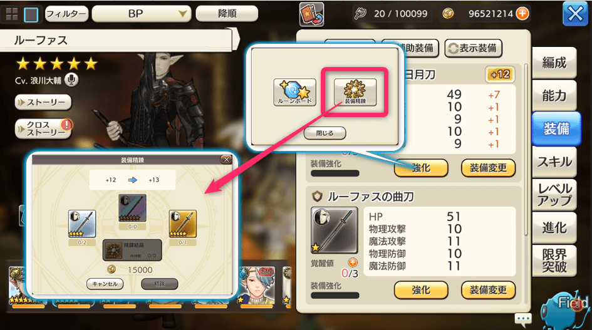This screenshot has height=330, width=592.
Task: Add awakening value plus icon
Action: click(x=353, y=262)
